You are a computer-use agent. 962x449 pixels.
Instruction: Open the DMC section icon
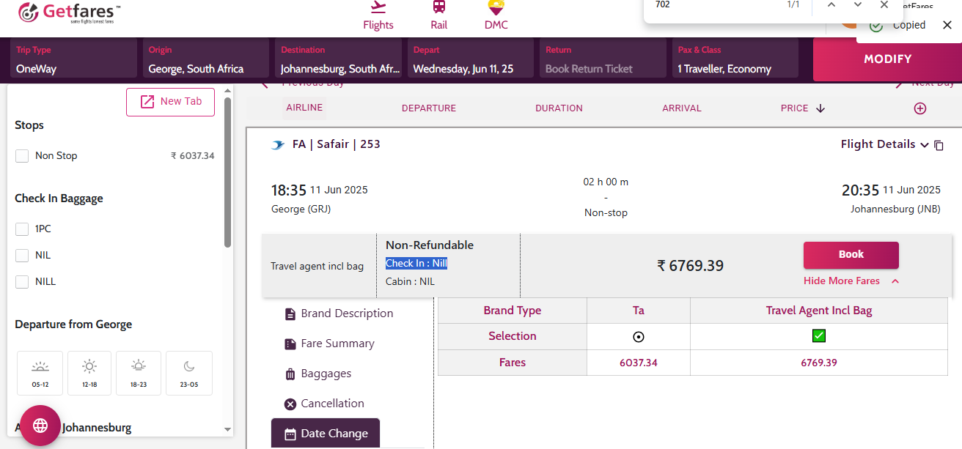[496, 7]
